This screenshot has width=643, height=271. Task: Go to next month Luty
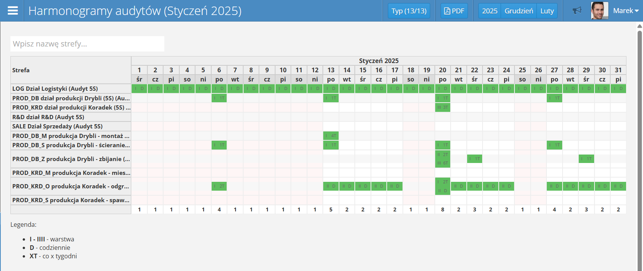click(547, 11)
